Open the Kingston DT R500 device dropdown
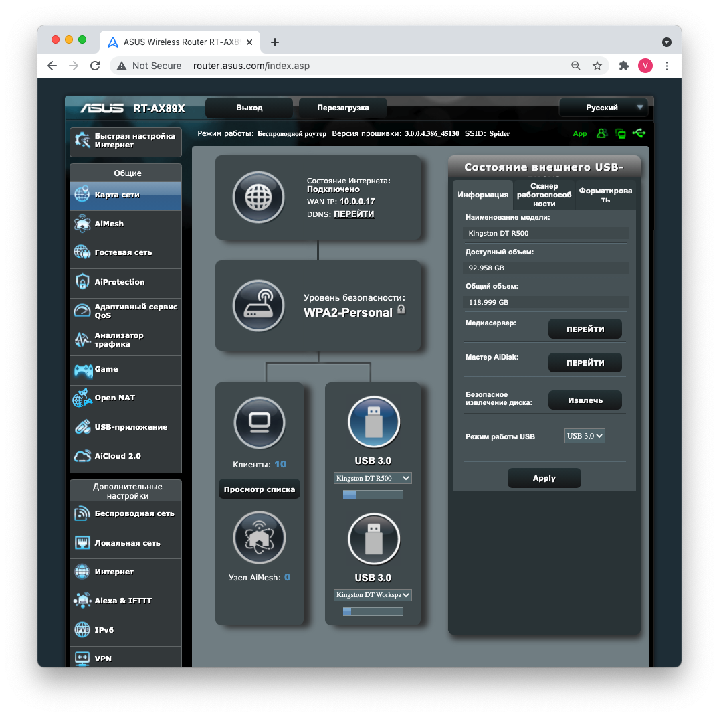 (373, 478)
